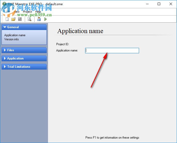This screenshot has width=177, height=143.
Task: Open the Help menu
Action: 38,12
